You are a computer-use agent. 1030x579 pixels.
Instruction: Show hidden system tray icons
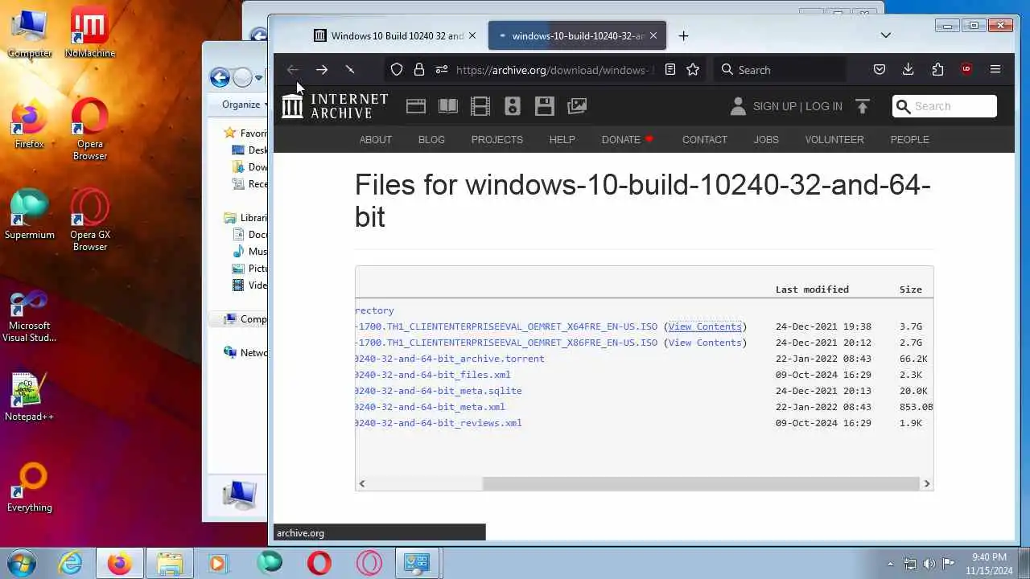(890, 564)
